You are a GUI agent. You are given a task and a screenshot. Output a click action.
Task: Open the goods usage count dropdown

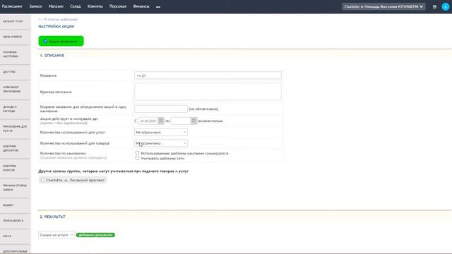click(x=161, y=143)
